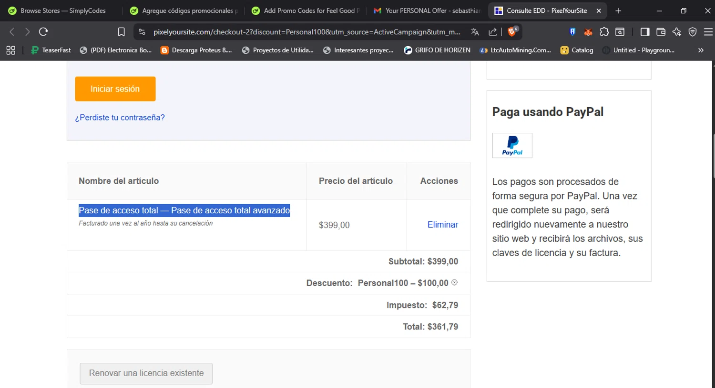
Task: Open the Leo AI sparkle icon
Action: [x=676, y=32]
